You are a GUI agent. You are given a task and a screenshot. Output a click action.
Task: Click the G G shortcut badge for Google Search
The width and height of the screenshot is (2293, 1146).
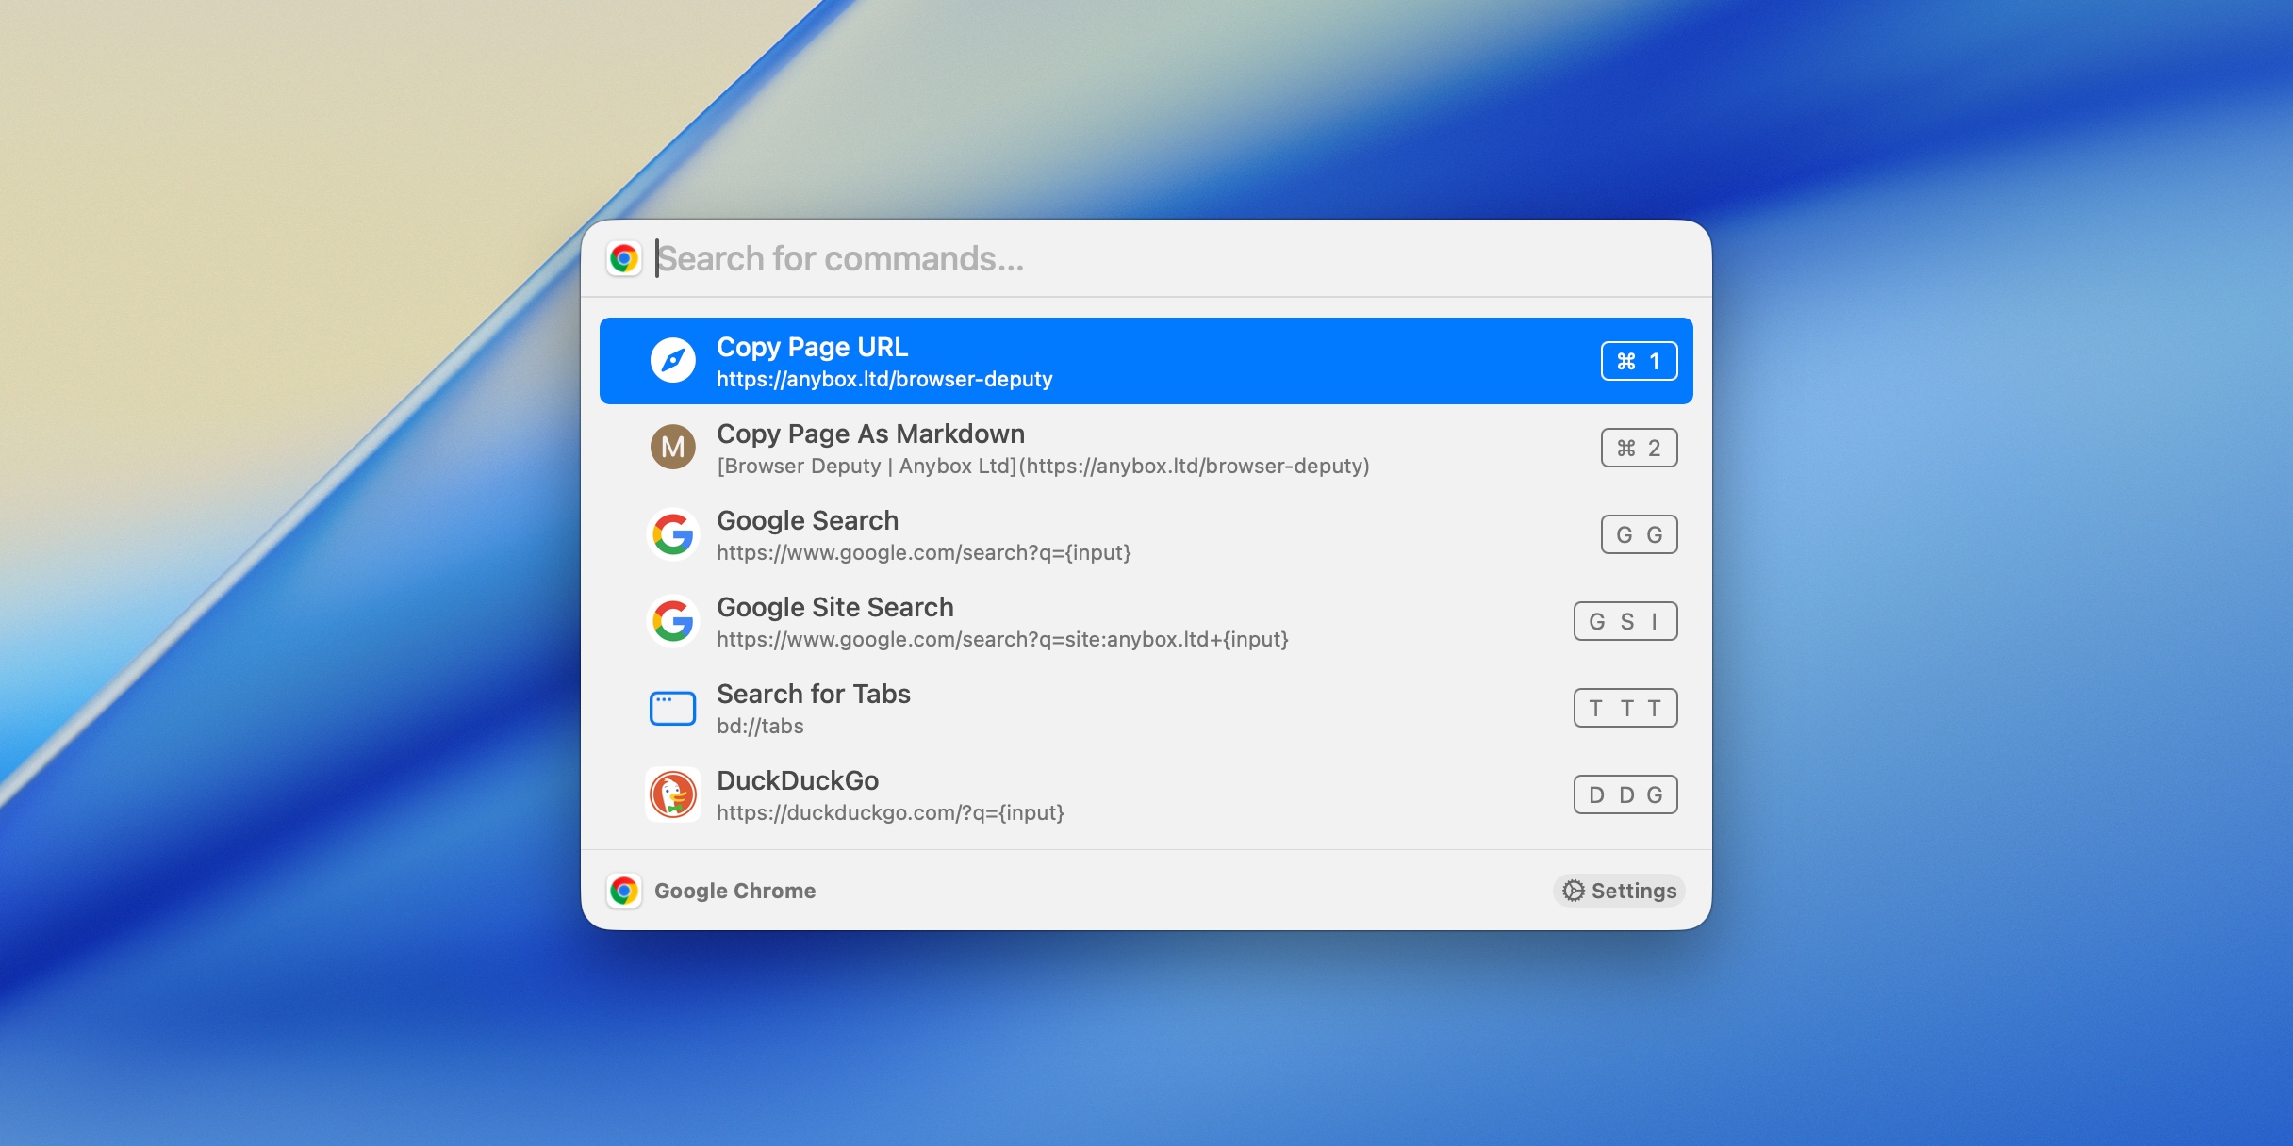coord(1640,533)
